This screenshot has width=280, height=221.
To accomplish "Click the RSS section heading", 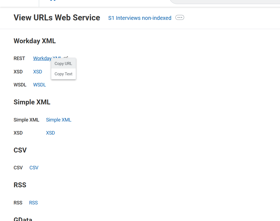I will point(20,185).
